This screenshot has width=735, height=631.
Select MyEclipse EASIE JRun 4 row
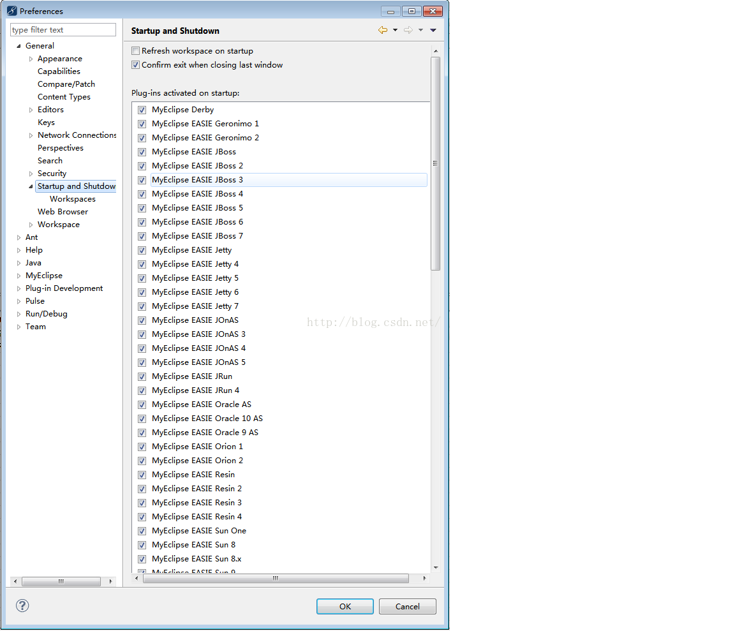195,390
